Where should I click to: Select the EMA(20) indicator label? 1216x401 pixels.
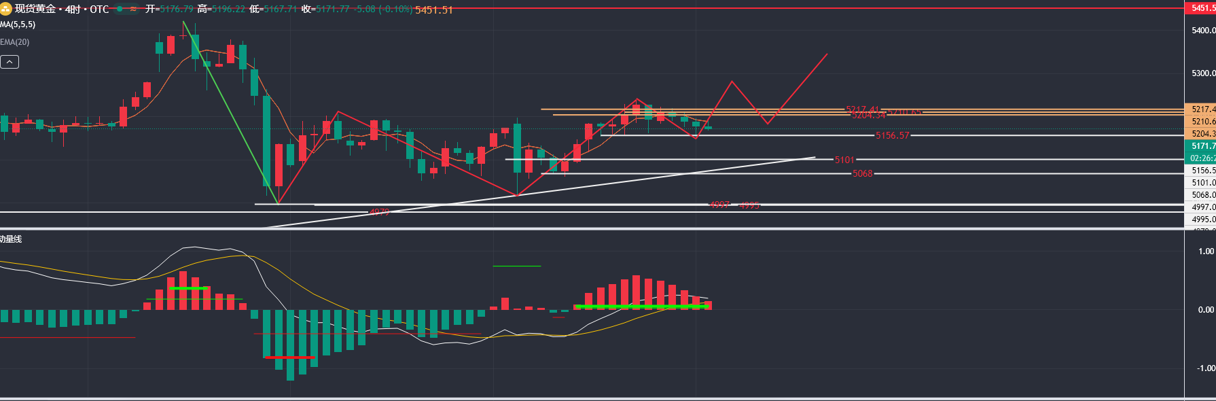pyautogui.click(x=15, y=42)
